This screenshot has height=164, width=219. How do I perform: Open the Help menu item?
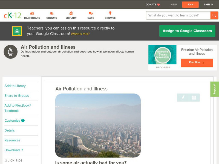pos(174,4)
